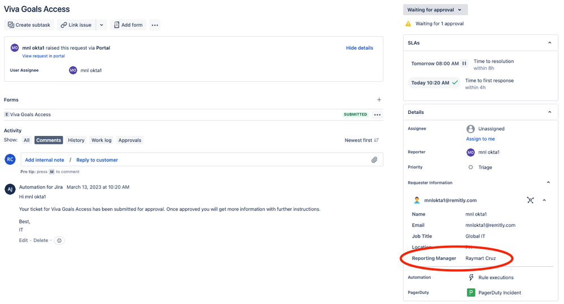The image size is (564, 304).
Task: Click the comment timestamp March 13, 2023
Action: pyautogui.click(x=98, y=187)
